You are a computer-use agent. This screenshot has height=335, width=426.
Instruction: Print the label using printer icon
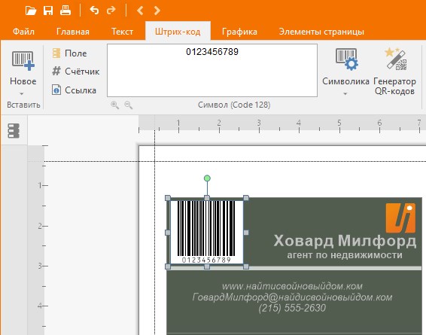click(65, 11)
